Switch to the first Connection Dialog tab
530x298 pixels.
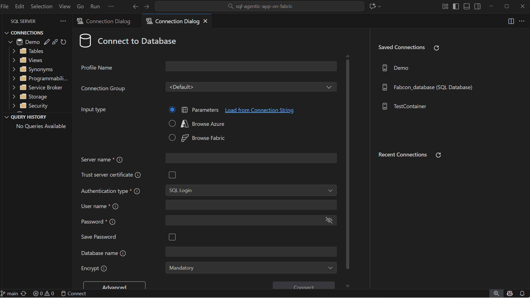108,21
